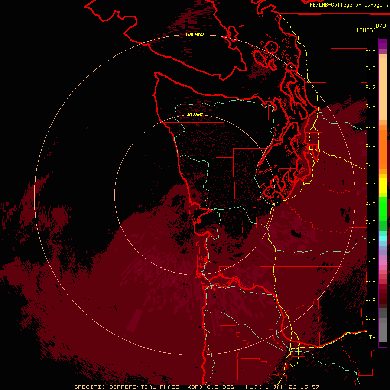The height and width of the screenshot is (390, 390).
Task: Click the pink segment of the color bar
Action: pyautogui.click(x=383, y=262)
